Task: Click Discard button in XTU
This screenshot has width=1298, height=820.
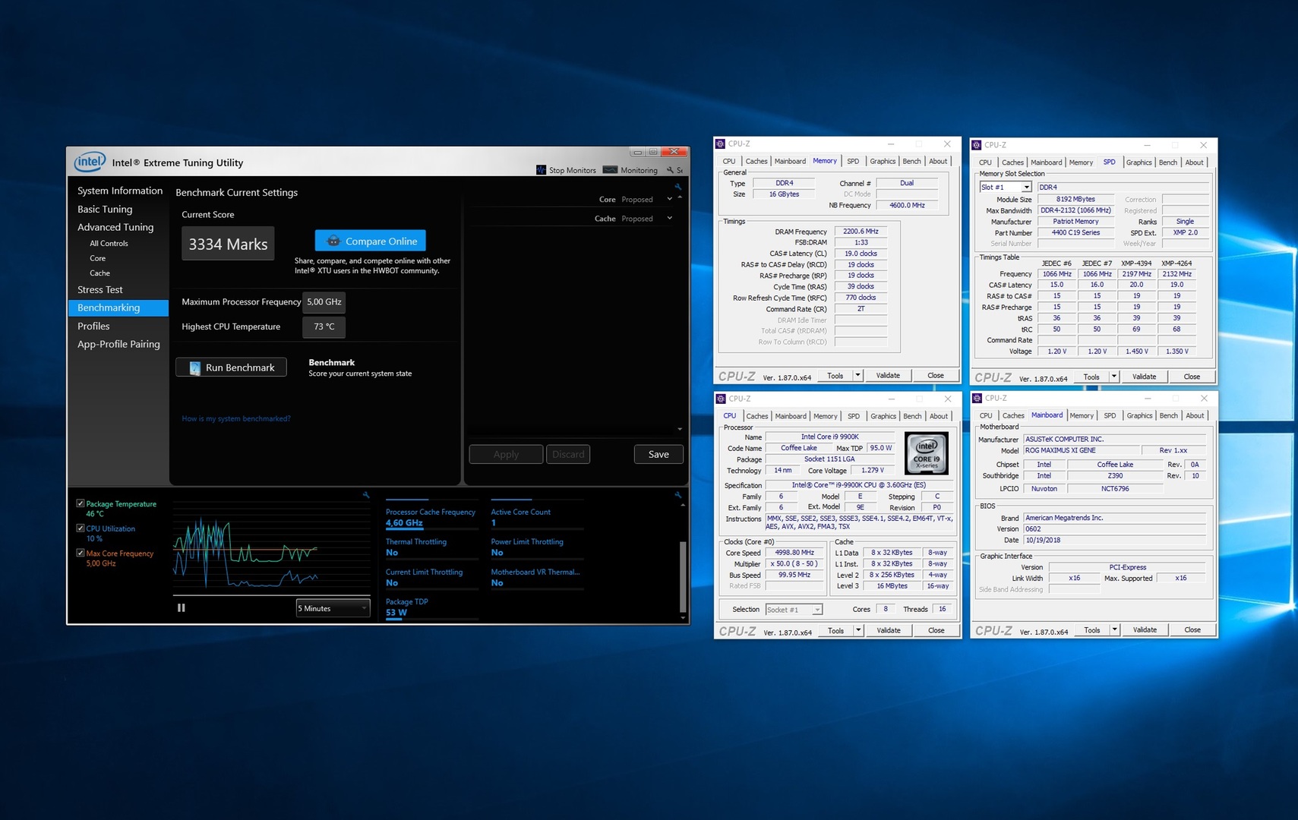Action: (568, 454)
